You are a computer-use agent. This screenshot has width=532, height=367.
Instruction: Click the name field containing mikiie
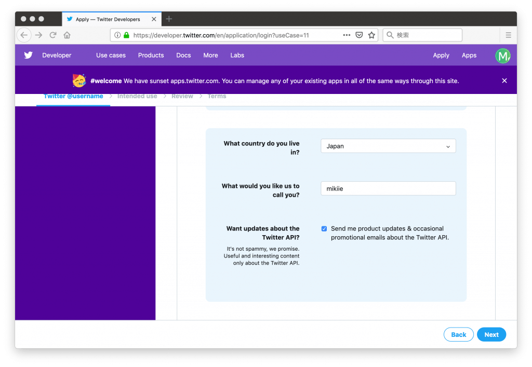coord(388,188)
